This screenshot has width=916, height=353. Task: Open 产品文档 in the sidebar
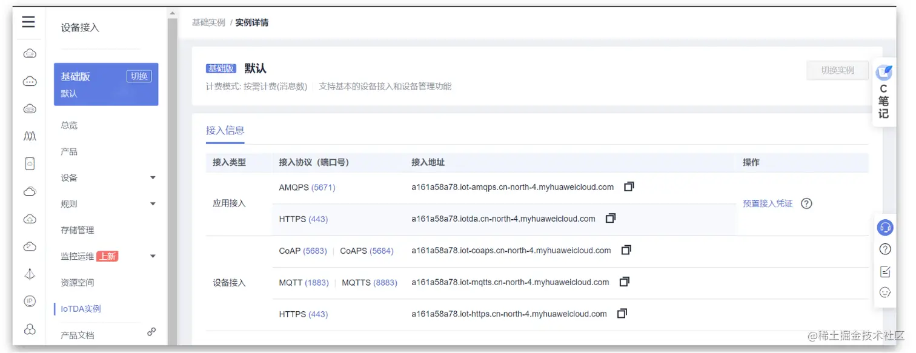click(x=78, y=335)
